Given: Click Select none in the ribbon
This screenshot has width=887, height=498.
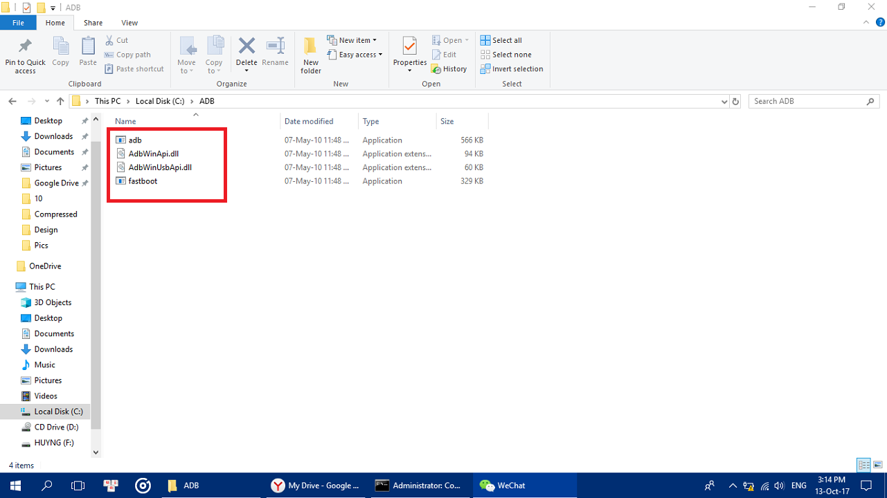Looking at the screenshot, I should [x=506, y=55].
